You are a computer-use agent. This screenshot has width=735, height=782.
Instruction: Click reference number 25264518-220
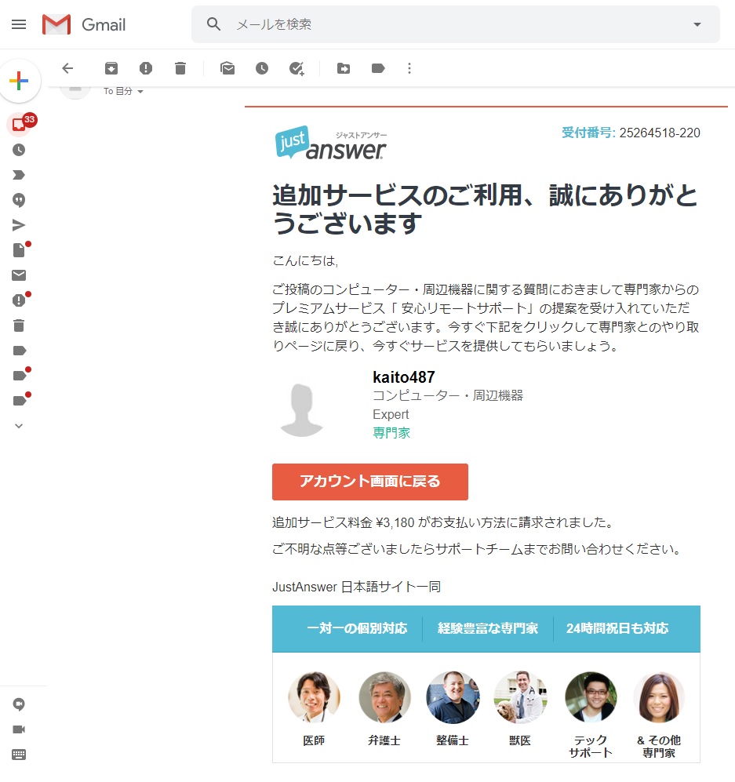coord(660,133)
